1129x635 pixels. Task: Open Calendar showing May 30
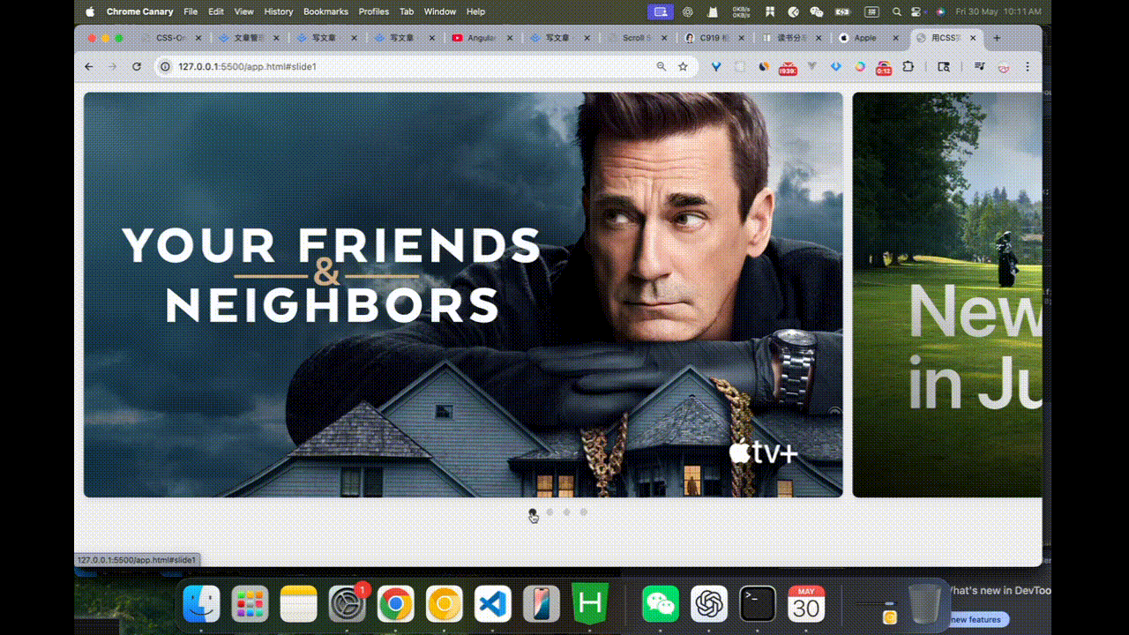click(x=806, y=604)
